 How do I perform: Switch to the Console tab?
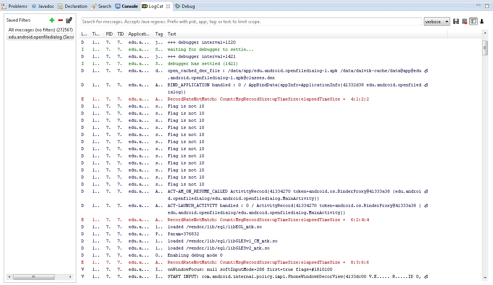pyautogui.click(x=127, y=6)
